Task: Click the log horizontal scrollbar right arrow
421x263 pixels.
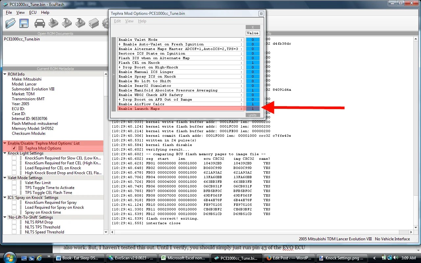Action: click(410, 232)
